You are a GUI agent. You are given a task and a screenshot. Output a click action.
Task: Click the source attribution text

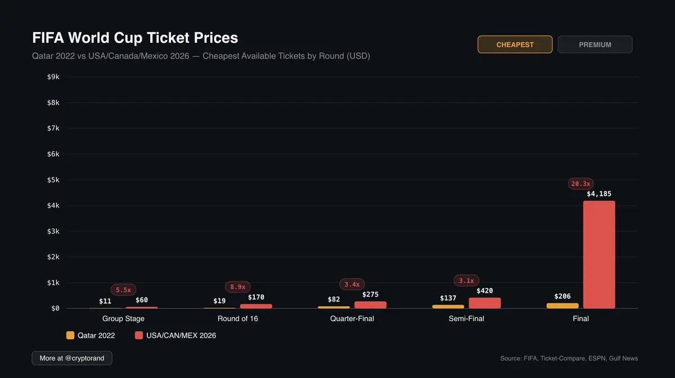[569, 358]
